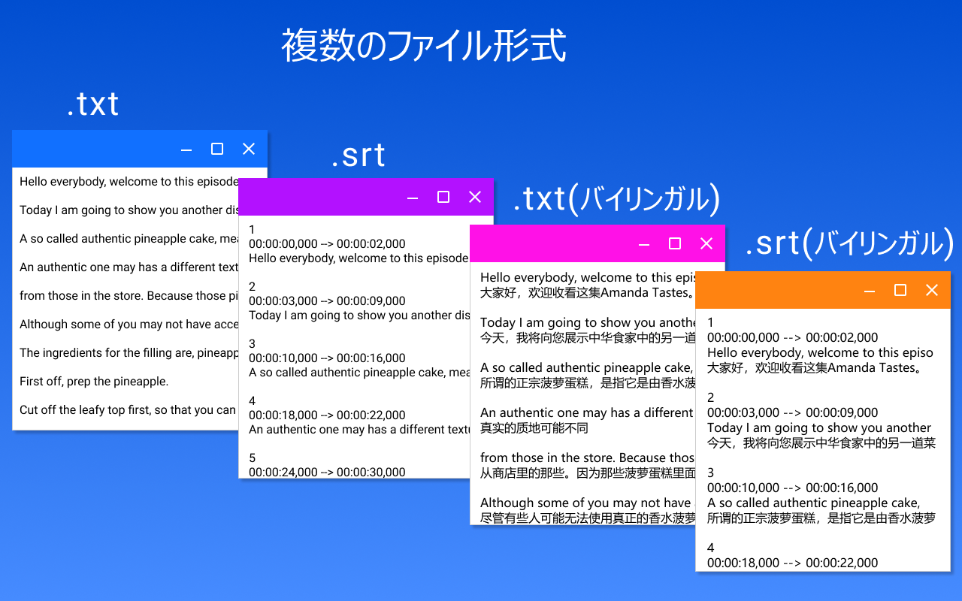The width and height of the screenshot is (962, 601).
Task: Select 'Today I am going' line in blue window
Action: [x=129, y=210]
